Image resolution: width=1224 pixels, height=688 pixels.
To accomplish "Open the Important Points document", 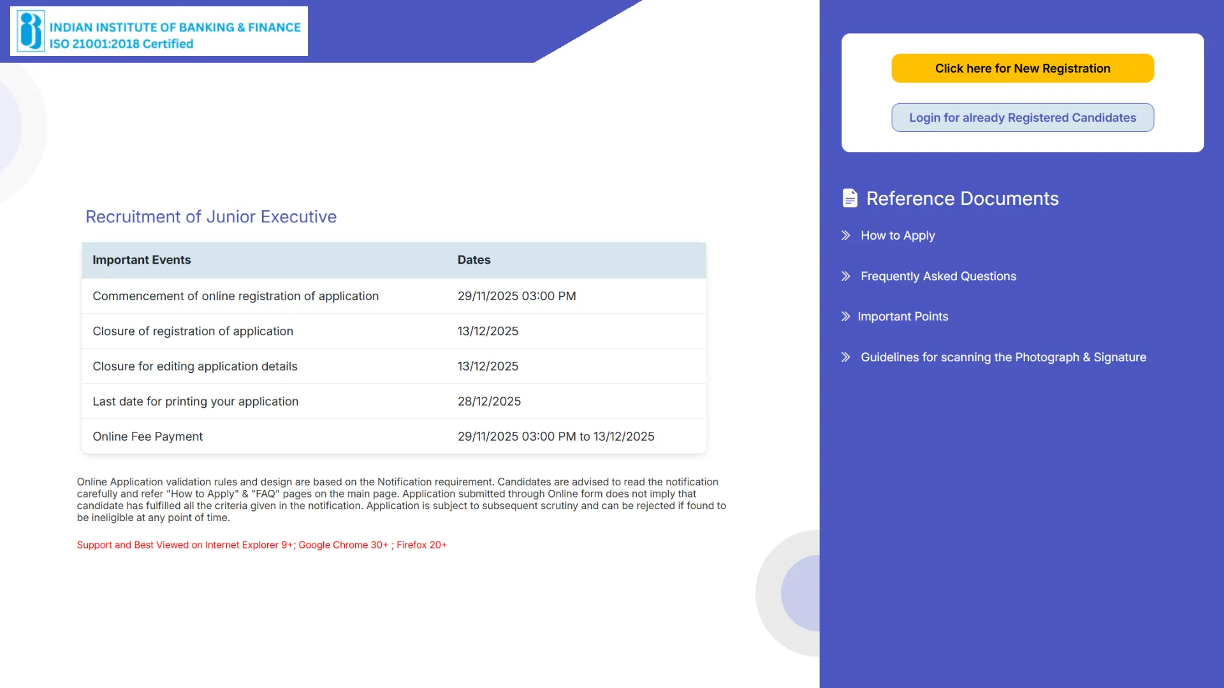I will [903, 316].
